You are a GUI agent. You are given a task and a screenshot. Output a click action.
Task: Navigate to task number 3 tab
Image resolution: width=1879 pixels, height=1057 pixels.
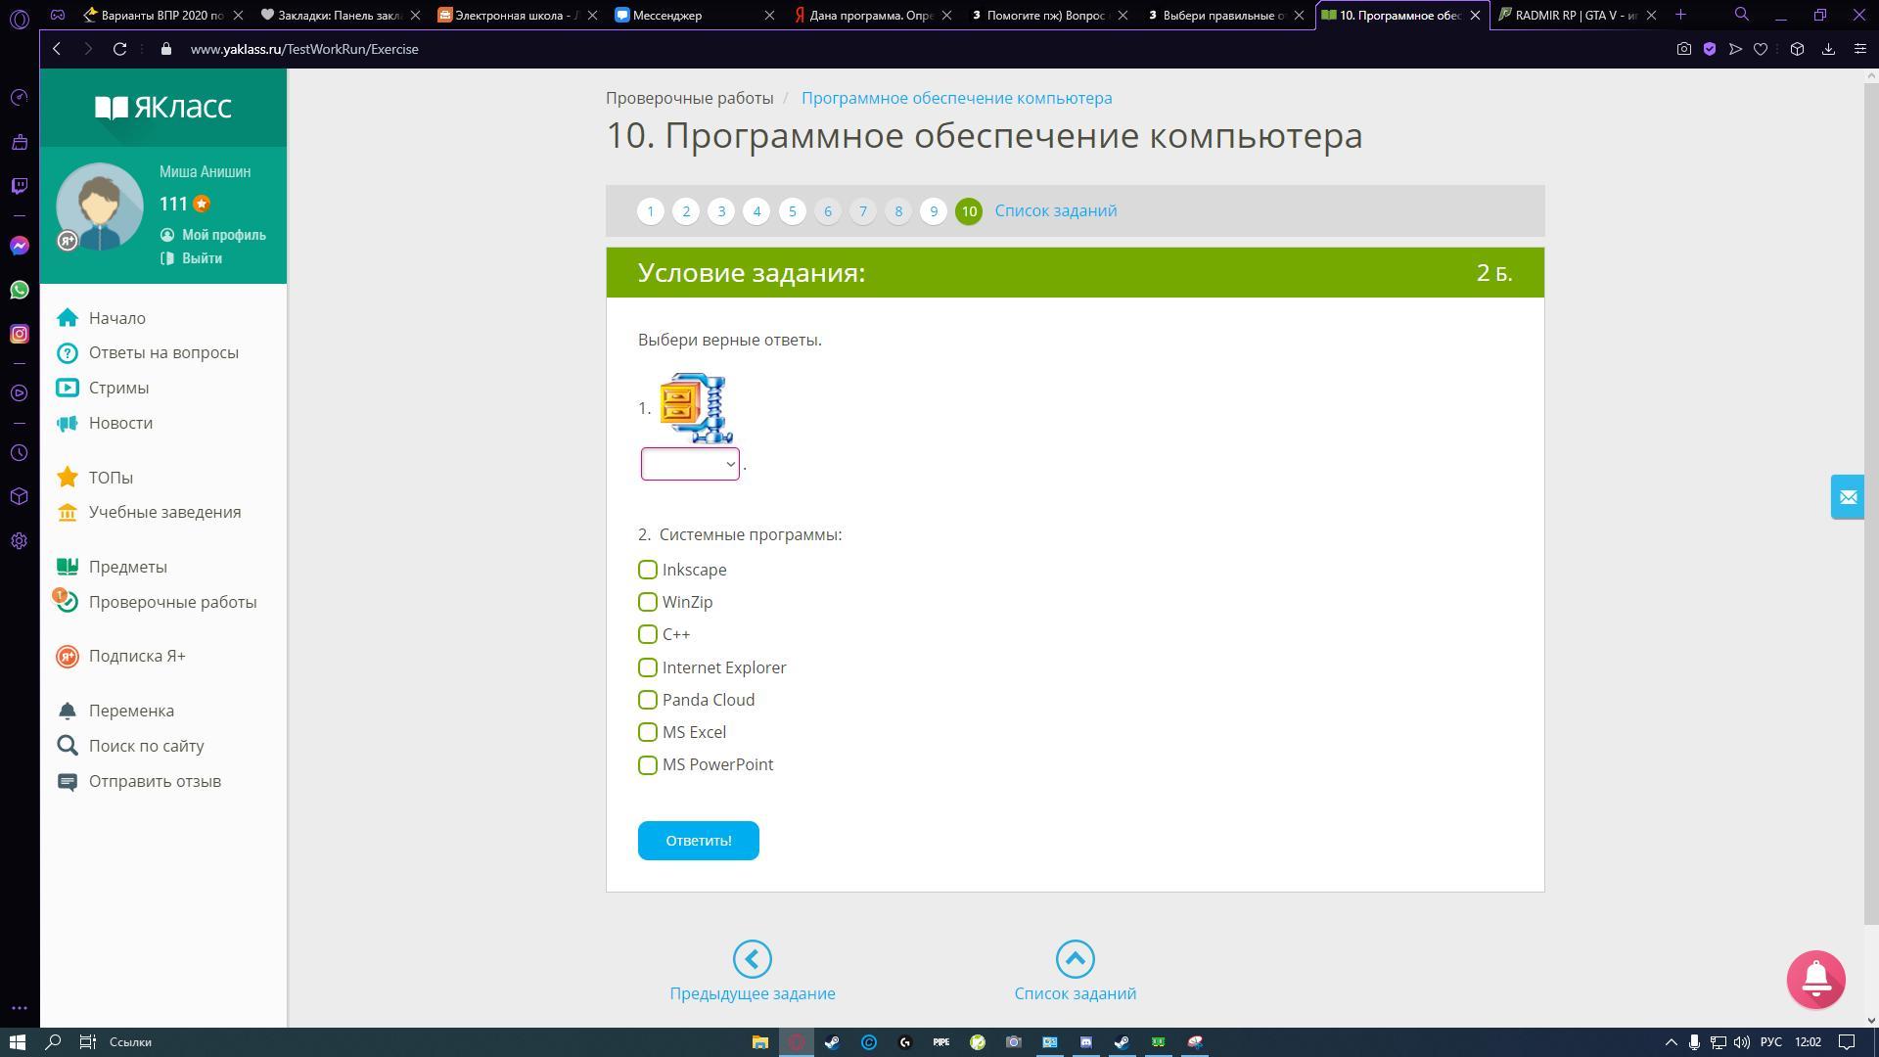721,210
